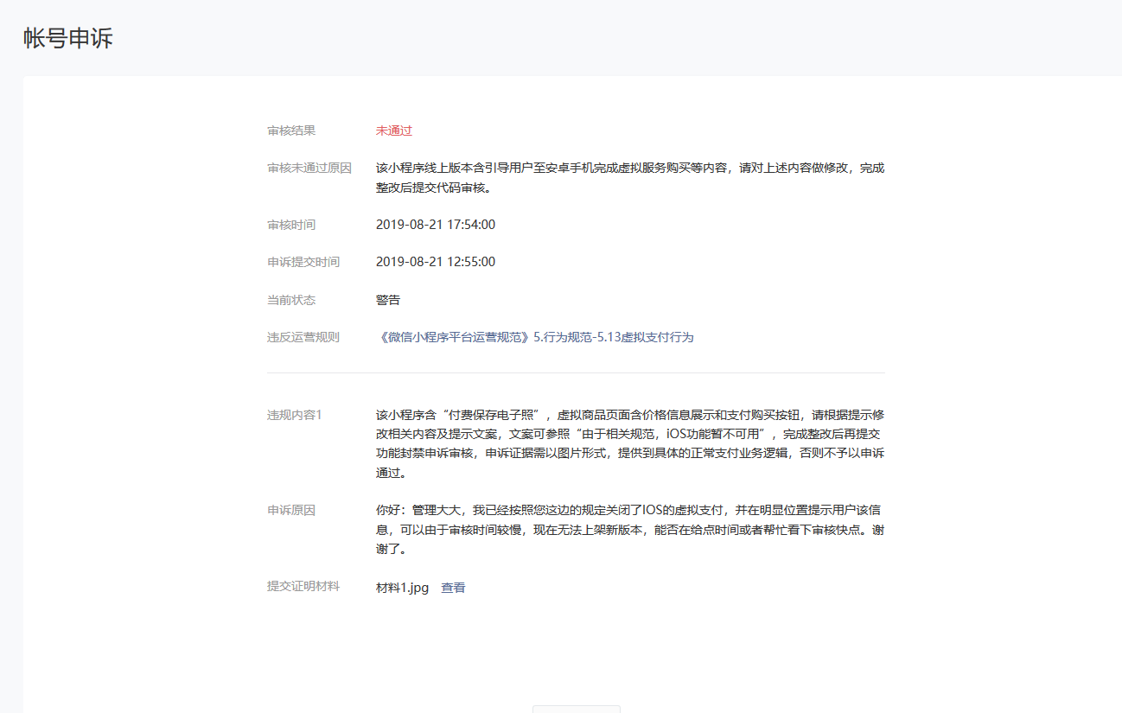Click the 申诉提交时间 label
This screenshot has width=1122, height=713.
[303, 262]
